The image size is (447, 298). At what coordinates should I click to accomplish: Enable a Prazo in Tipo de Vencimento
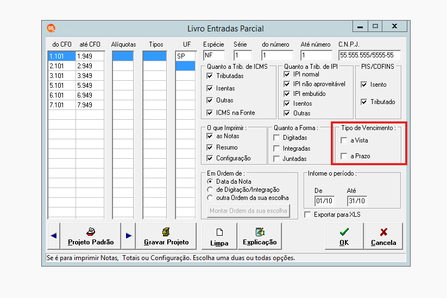tap(344, 156)
